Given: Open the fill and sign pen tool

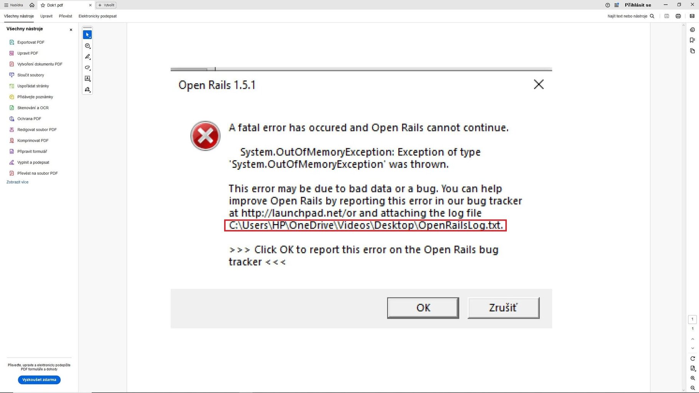Looking at the screenshot, I should 88,90.
